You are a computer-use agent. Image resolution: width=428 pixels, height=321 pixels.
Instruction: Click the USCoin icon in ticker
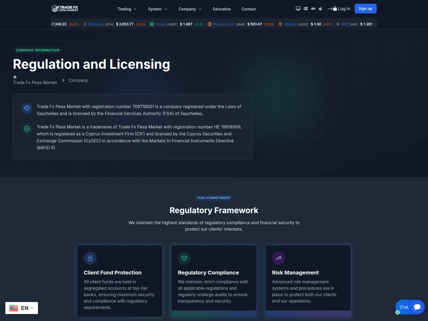(x=280, y=24)
